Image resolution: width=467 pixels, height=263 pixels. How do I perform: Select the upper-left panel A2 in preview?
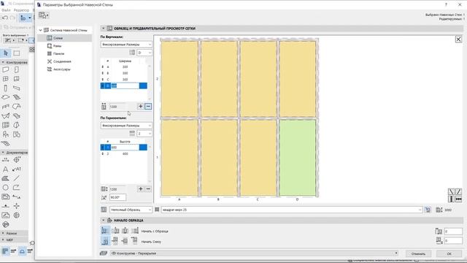coord(180,79)
